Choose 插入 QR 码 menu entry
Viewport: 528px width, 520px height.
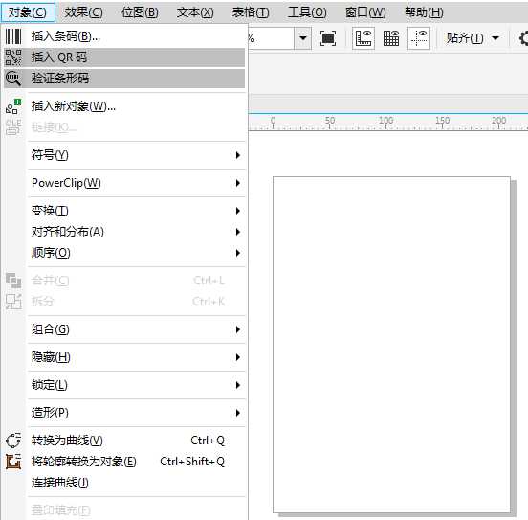pyautogui.click(x=124, y=57)
